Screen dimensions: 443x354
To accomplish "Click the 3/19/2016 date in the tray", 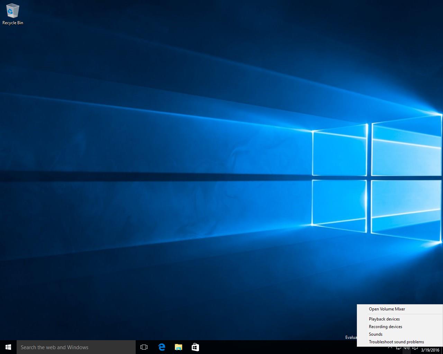I will (x=430, y=350).
